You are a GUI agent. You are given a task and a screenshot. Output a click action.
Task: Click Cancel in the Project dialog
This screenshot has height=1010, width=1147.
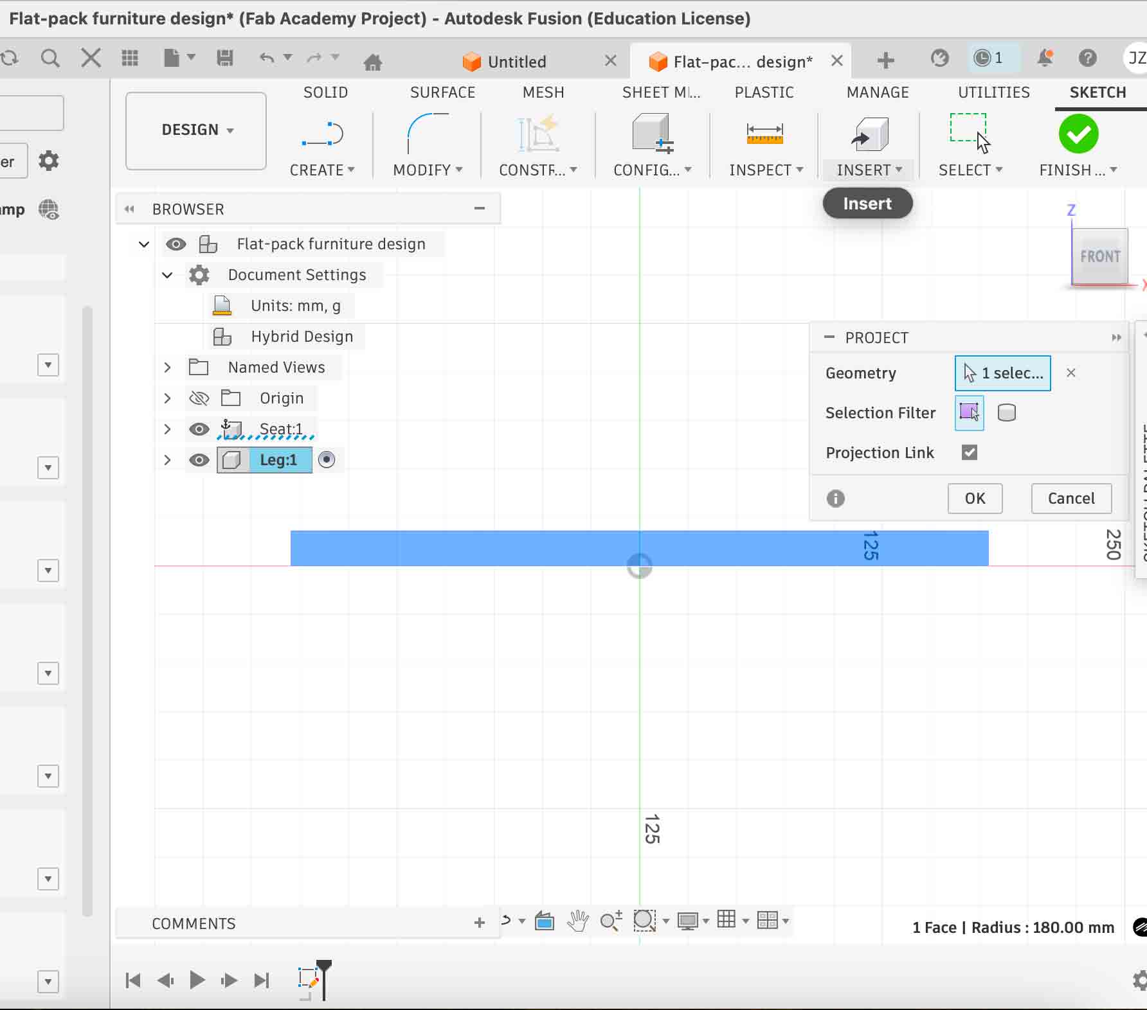(x=1071, y=499)
